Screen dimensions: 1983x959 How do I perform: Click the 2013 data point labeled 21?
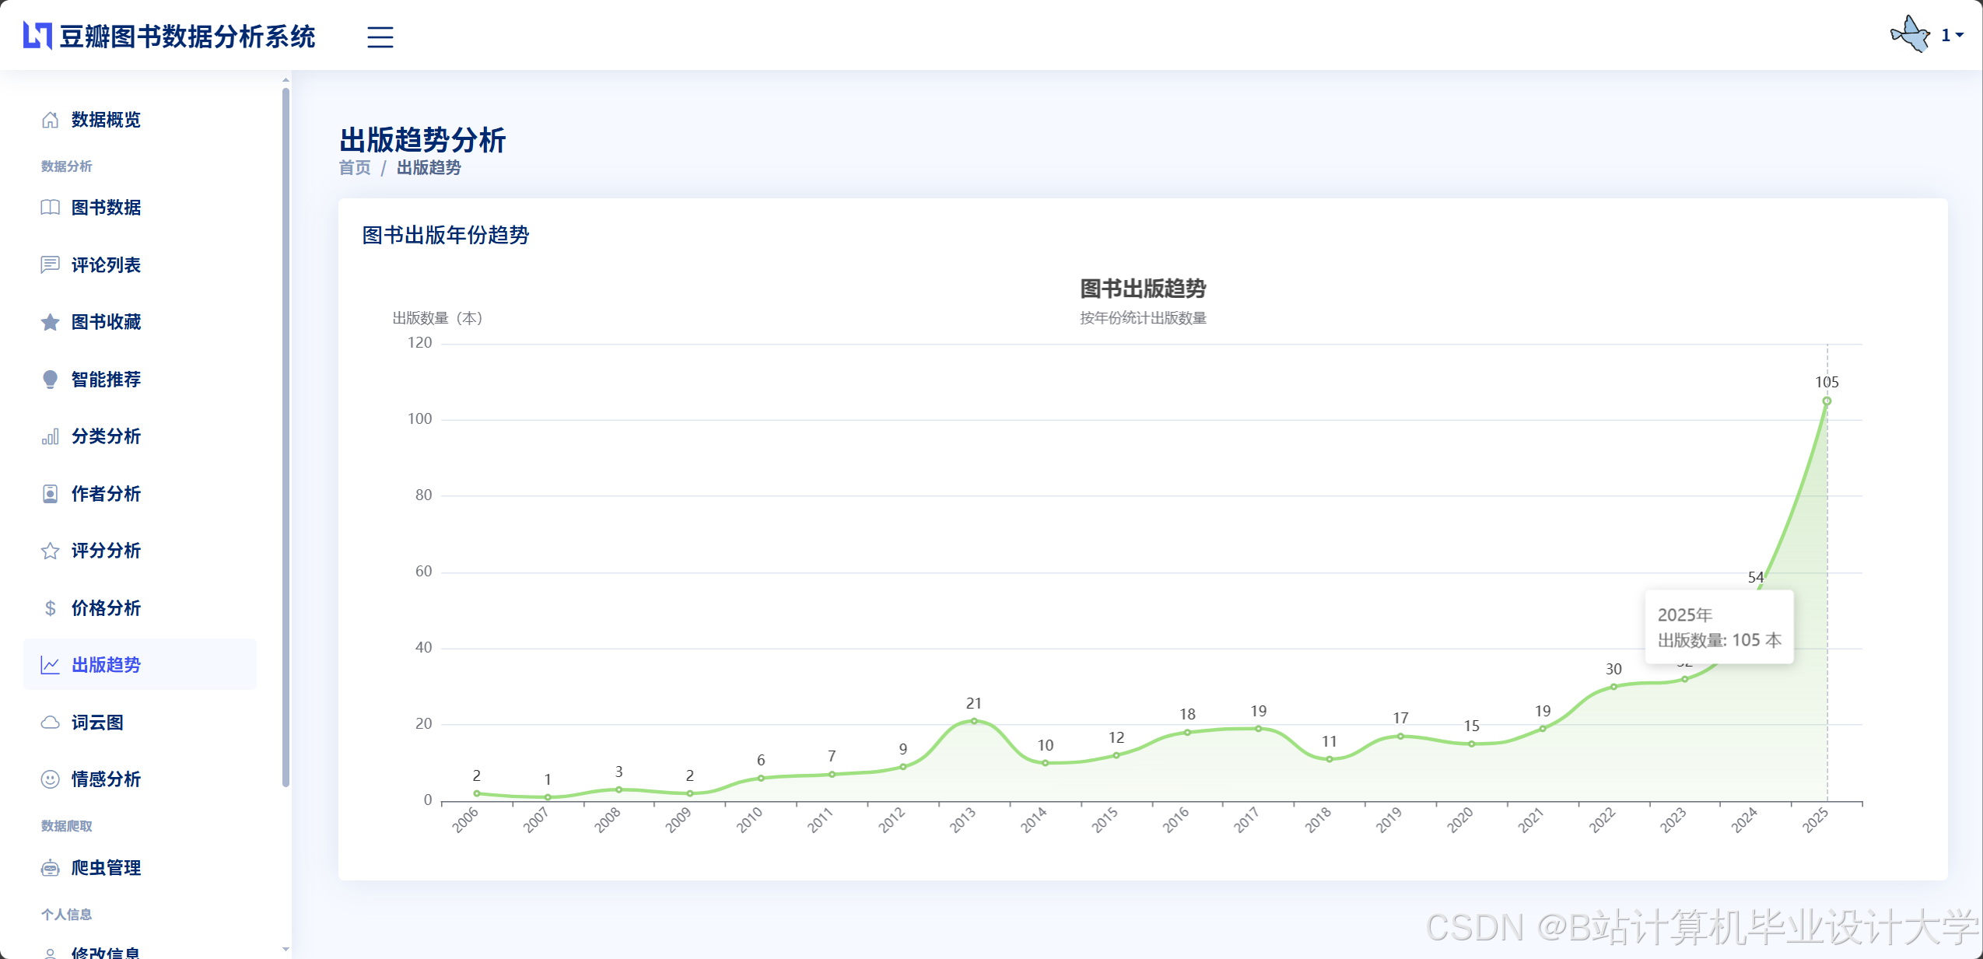[x=973, y=721]
